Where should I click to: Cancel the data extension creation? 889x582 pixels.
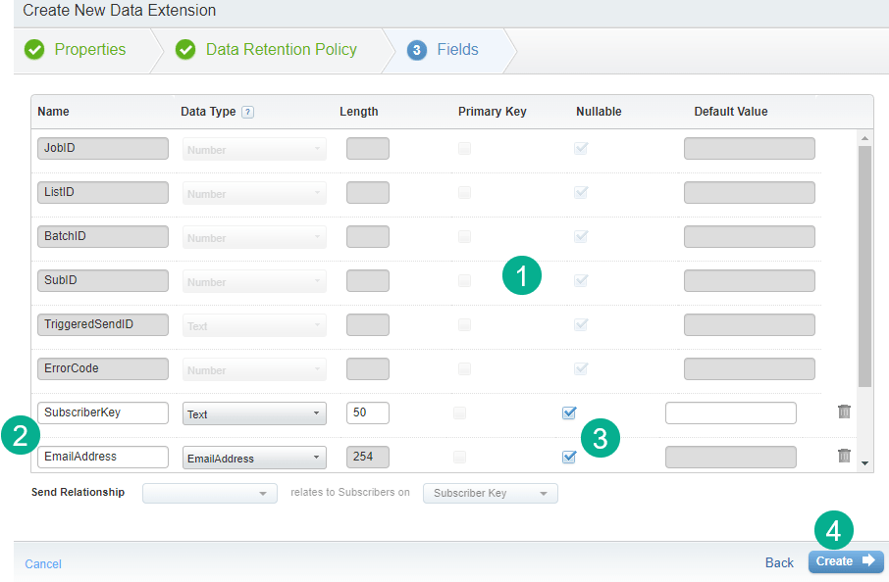(x=43, y=563)
